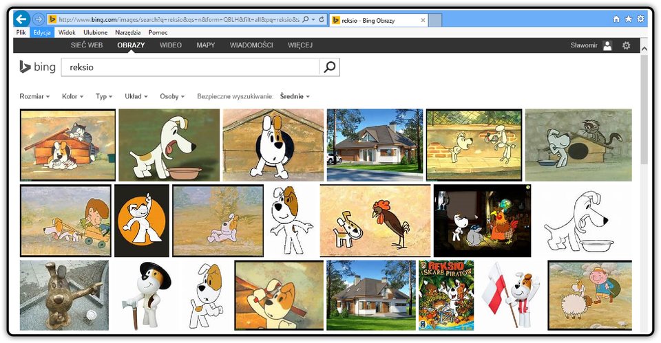Click the Bing search magnifier button

329,67
